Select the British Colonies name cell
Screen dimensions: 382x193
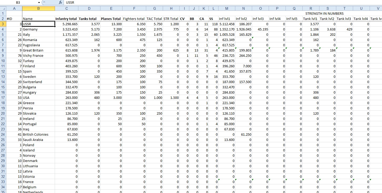click(x=39, y=134)
